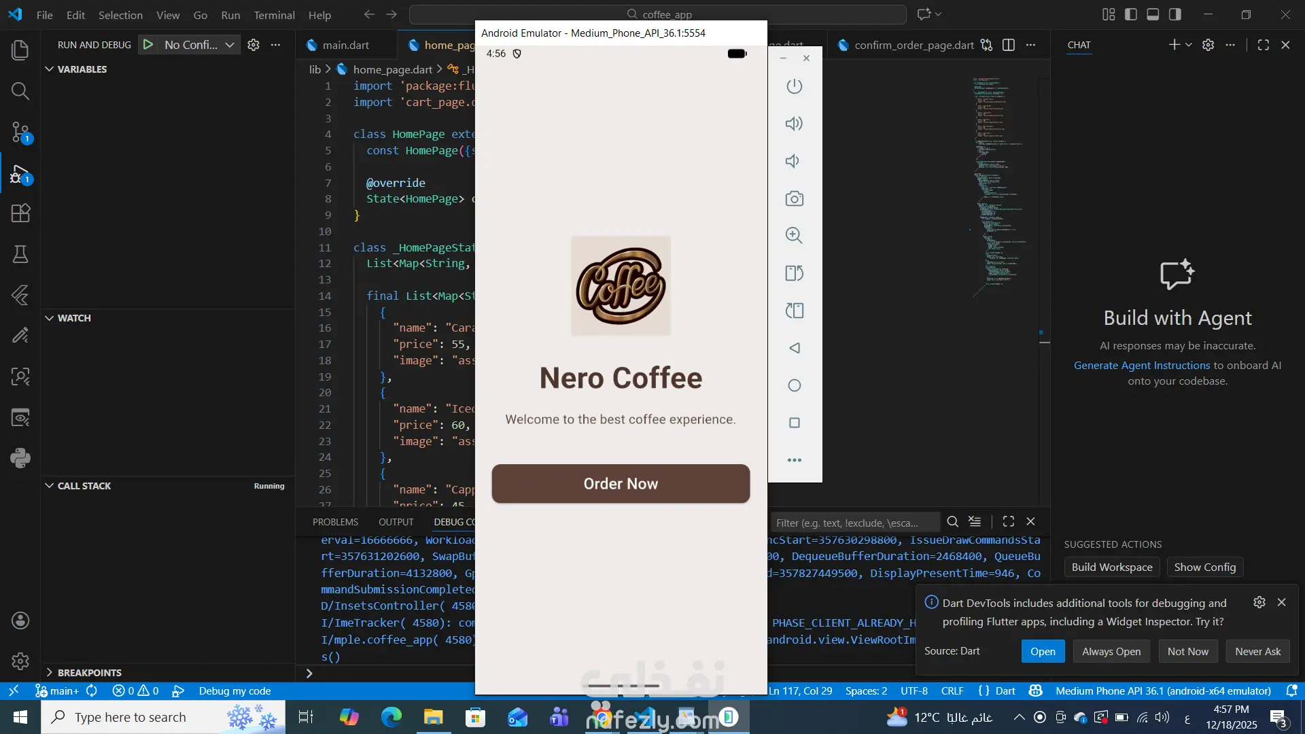Split the editor right icon
Image resolution: width=1305 pixels, height=734 pixels.
click(x=1009, y=45)
